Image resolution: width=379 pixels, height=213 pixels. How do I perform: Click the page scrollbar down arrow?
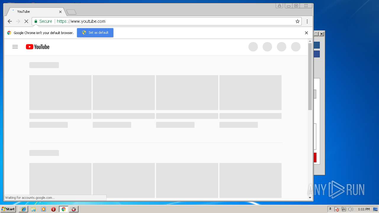click(x=310, y=197)
